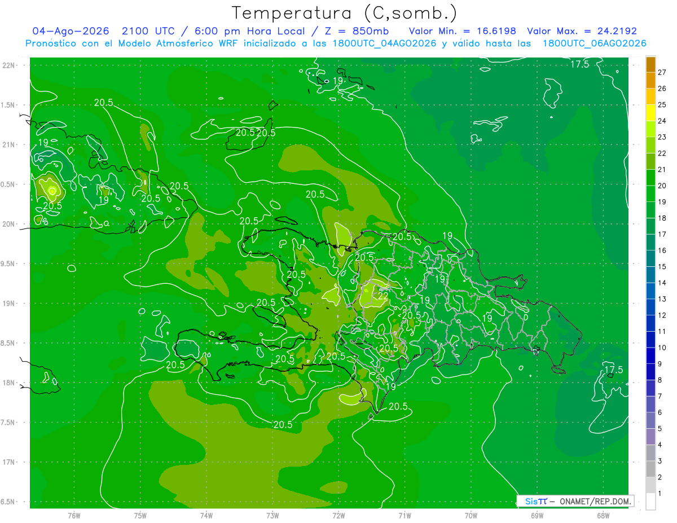The height and width of the screenshot is (523, 677).
Task: Click the legend scale value '27'
Action: click(x=662, y=72)
